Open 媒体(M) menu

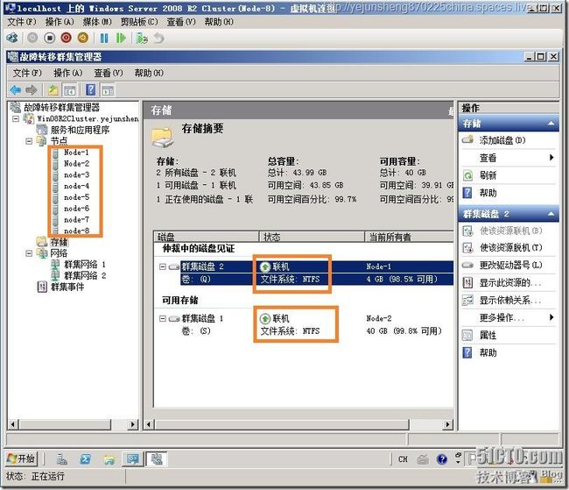pos(97,22)
